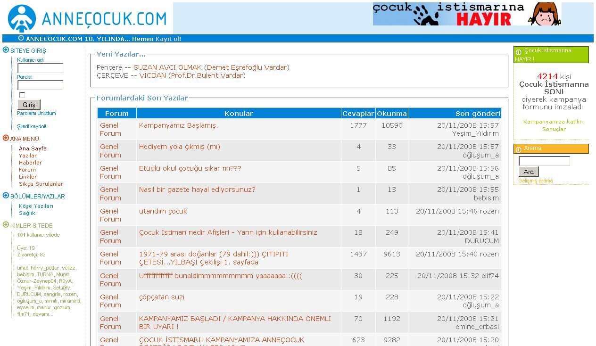The width and height of the screenshot is (596, 346).
Task: Click the çocuk istismarına HAYIR banner
Action: (467, 14)
